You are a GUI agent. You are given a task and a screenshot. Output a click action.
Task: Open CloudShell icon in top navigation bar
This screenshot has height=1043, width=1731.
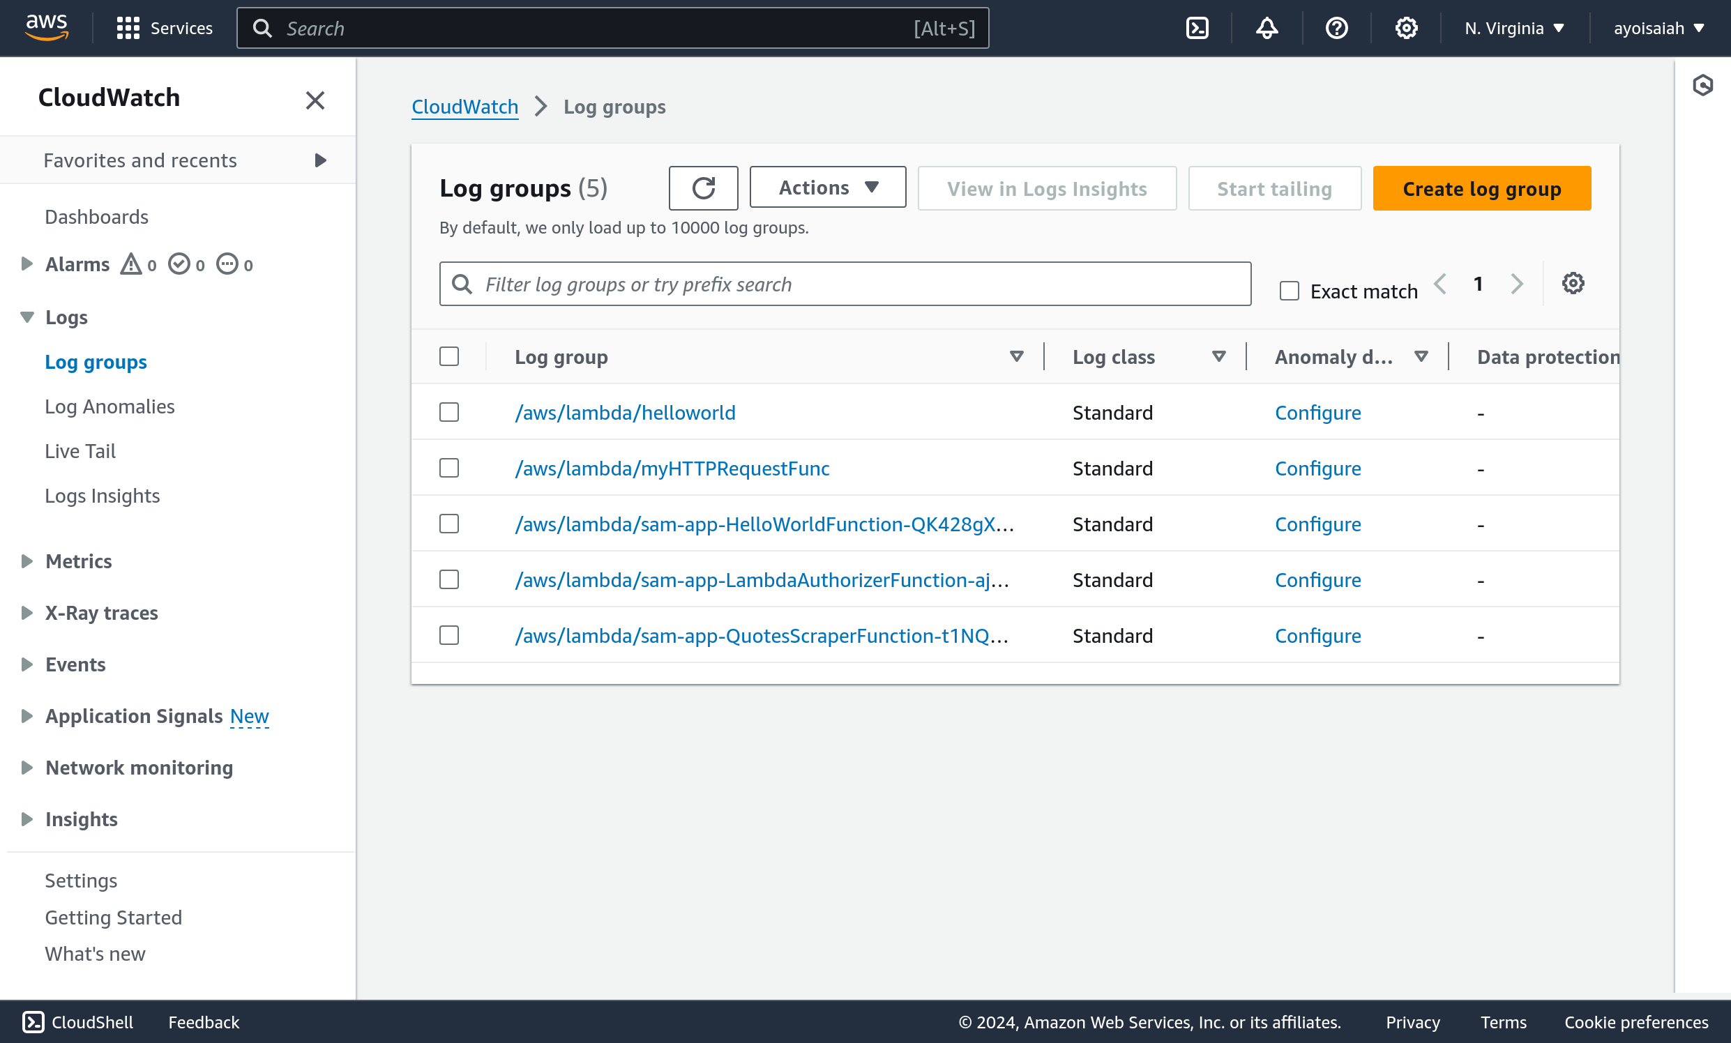[1197, 28]
